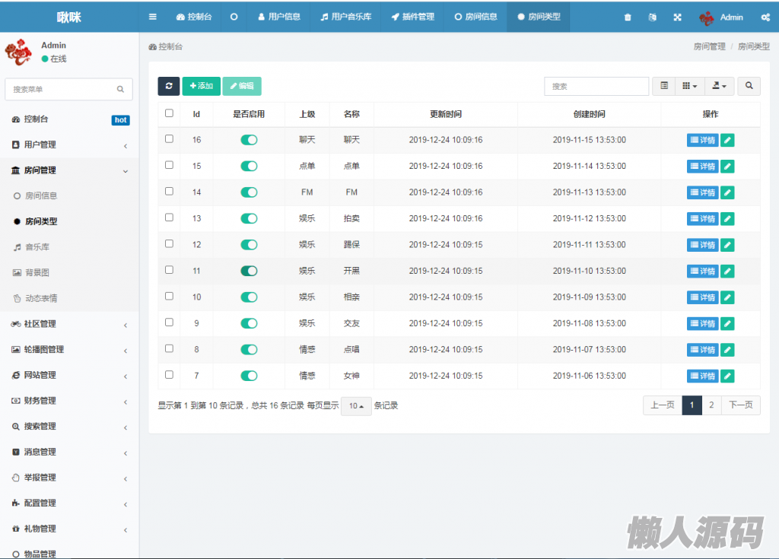Toggle table card view icon button
Screen dimensions: 779x559
(x=664, y=86)
